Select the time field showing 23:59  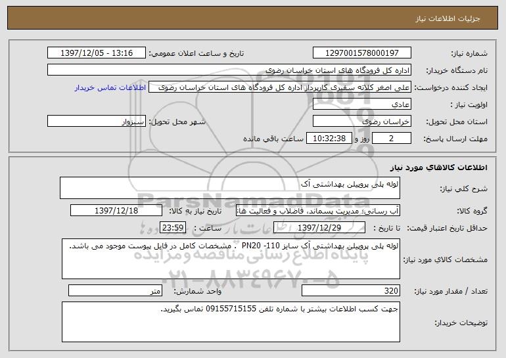(x=173, y=228)
